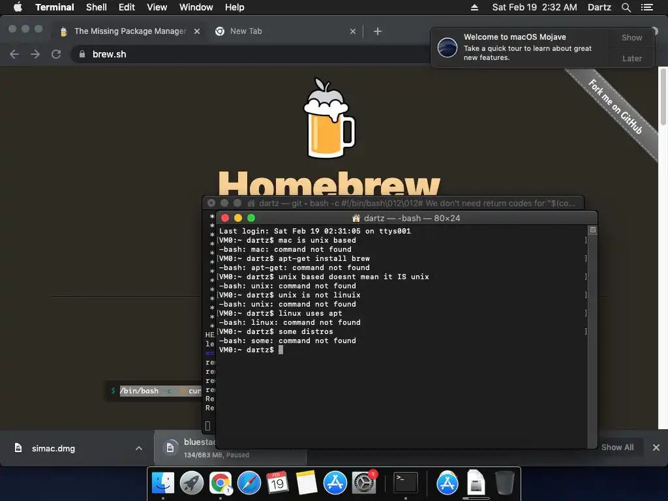
Task: Click the Homebrew beer mug logo
Action: point(329,118)
